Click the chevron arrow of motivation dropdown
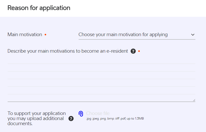 tap(193, 35)
